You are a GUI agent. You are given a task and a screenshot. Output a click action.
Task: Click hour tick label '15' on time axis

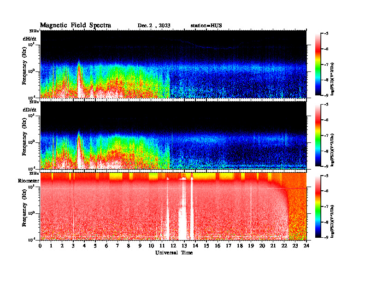206,246
